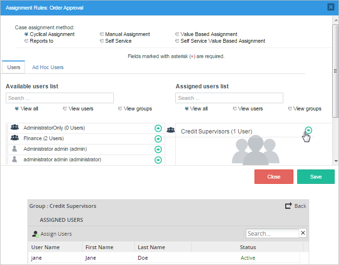Screen dimensions: 339x265
Task: Click the arrow icon beside AdministratorOnly group
Action: coord(158,128)
